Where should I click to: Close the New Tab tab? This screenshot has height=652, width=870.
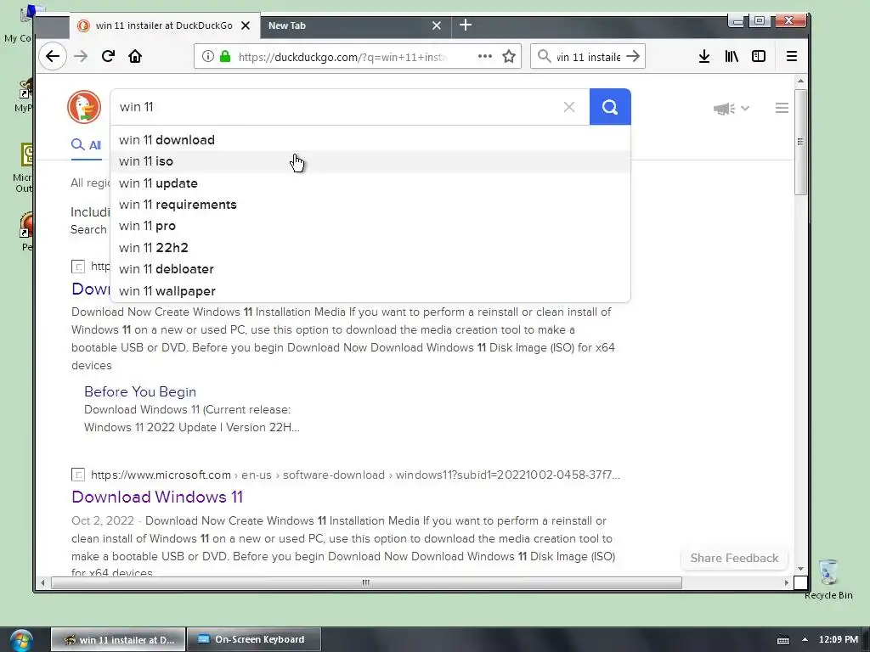click(437, 25)
